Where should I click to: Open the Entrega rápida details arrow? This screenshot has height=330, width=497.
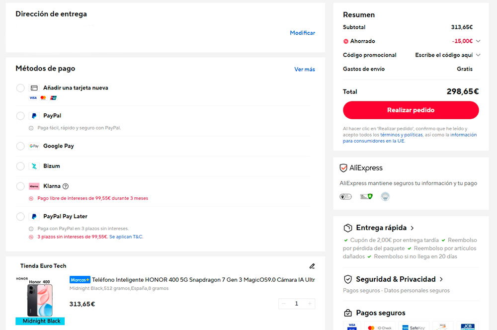pyautogui.click(x=412, y=228)
